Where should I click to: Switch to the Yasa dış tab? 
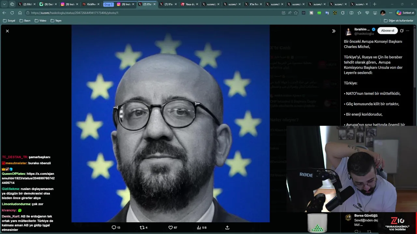tap(190, 4)
